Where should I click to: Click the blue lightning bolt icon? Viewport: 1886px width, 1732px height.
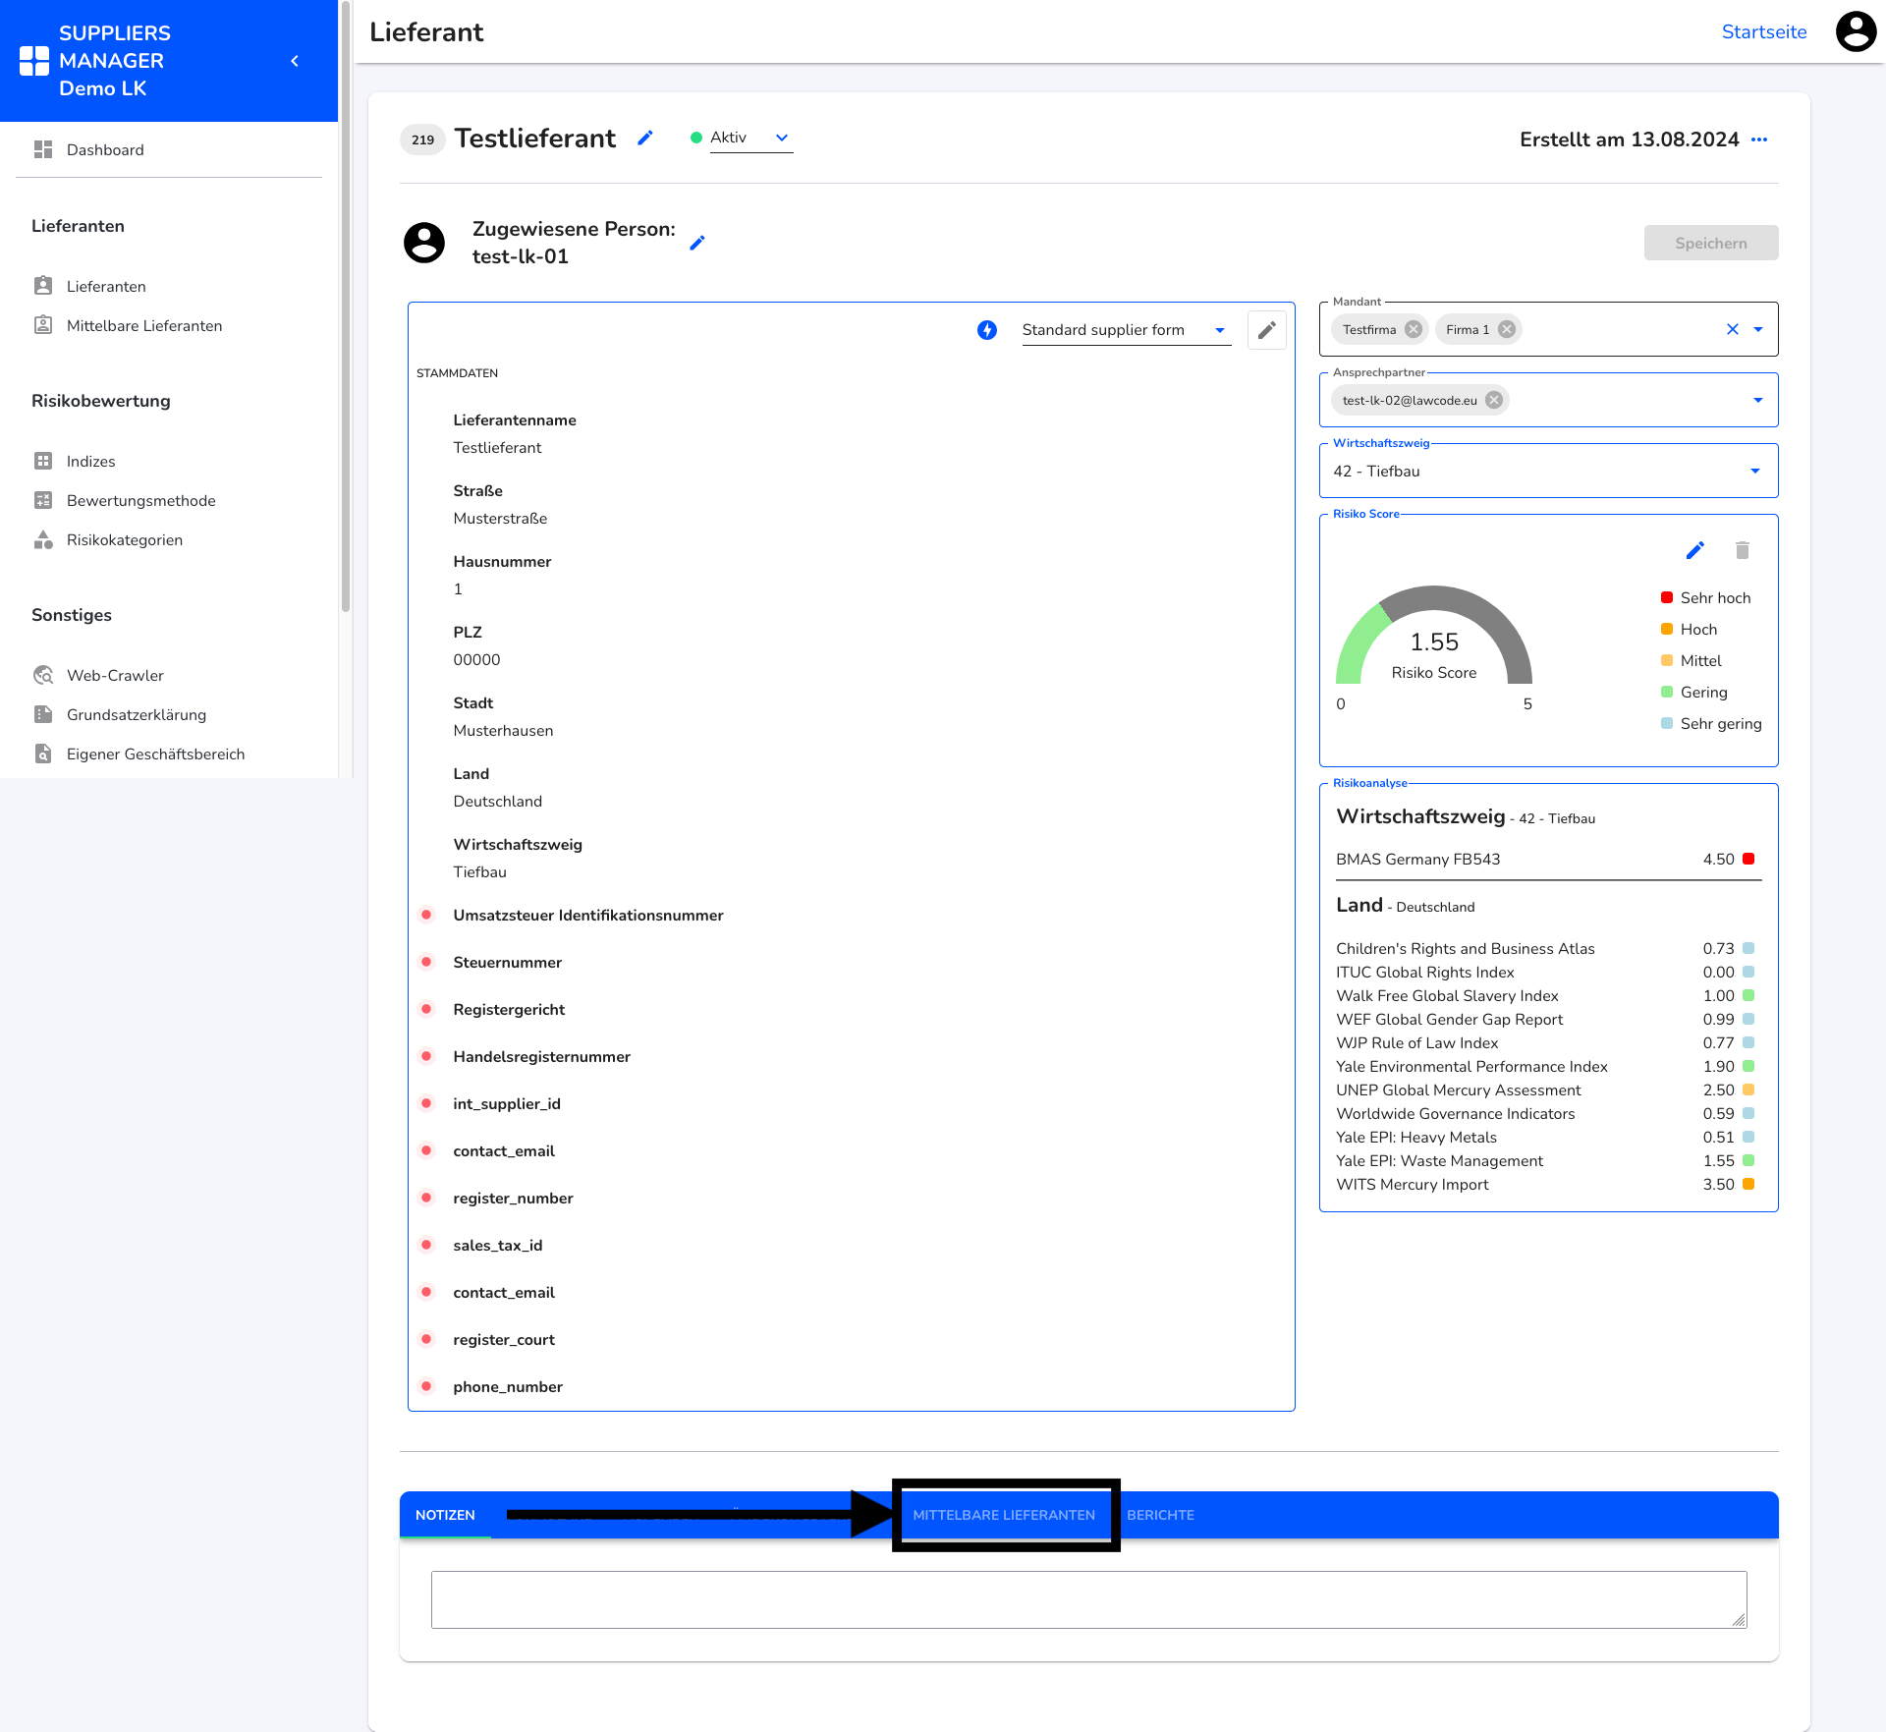point(987,330)
